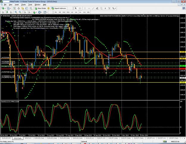Show the Navigator panel icon
The image size is (186, 144).
tap(23, 8)
